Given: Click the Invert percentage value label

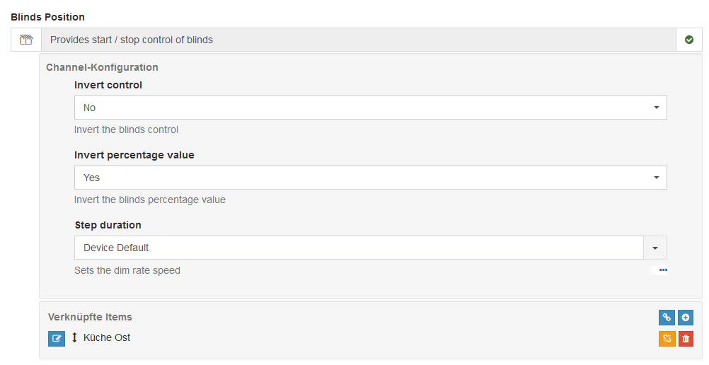Looking at the screenshot, I should click(134, 155).
